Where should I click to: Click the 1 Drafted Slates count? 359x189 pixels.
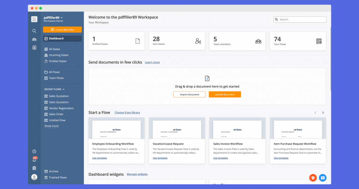pos(94,39)
